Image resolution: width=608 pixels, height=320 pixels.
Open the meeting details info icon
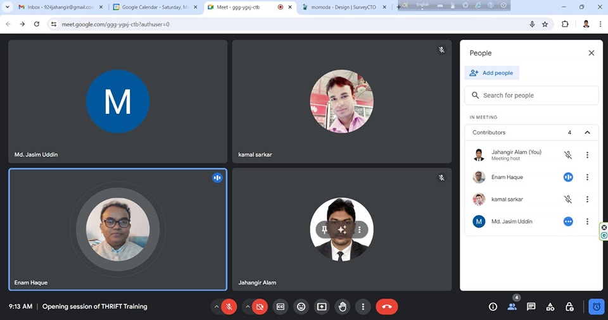pyautogui.click(x=493, y=307)
